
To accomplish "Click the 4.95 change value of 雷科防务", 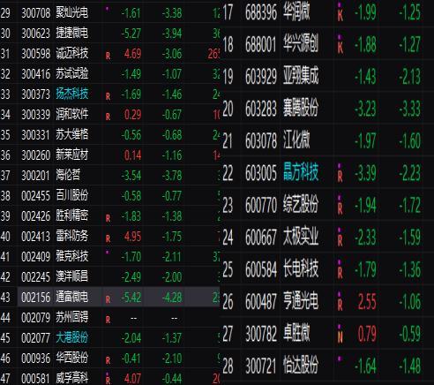I will (x=132, y=237).
